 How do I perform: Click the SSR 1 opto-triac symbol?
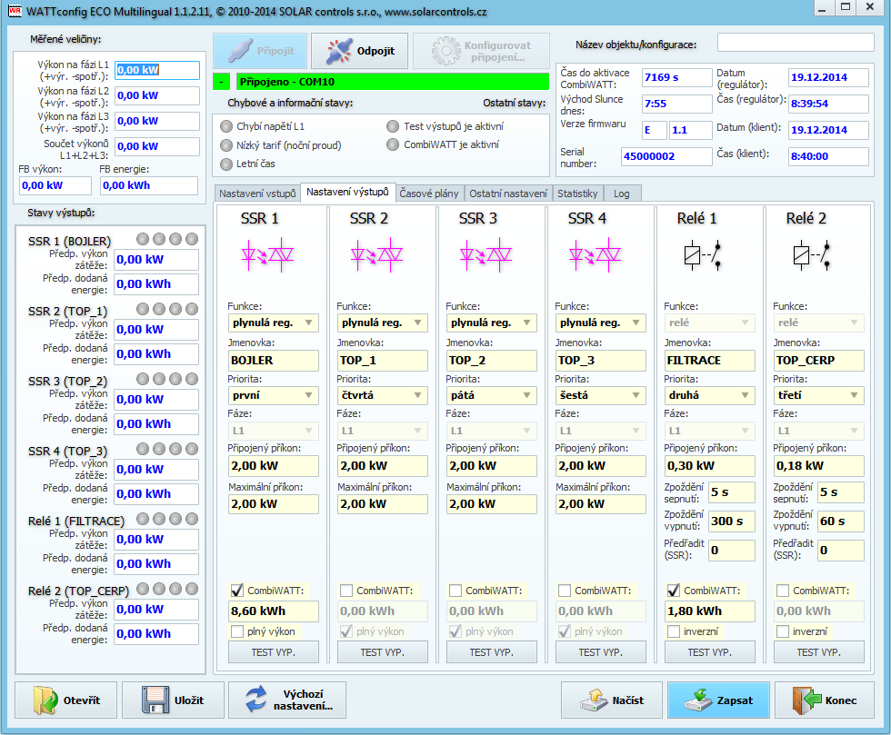[267, 255]
